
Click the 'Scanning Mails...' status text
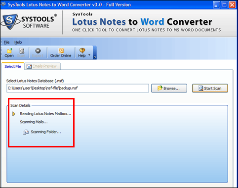[x=34, y=122]
